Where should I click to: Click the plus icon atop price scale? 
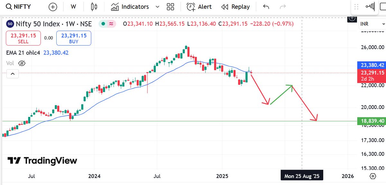pos(352,18)
